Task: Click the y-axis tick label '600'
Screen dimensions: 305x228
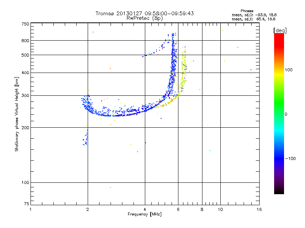Action: coord(25,41)
